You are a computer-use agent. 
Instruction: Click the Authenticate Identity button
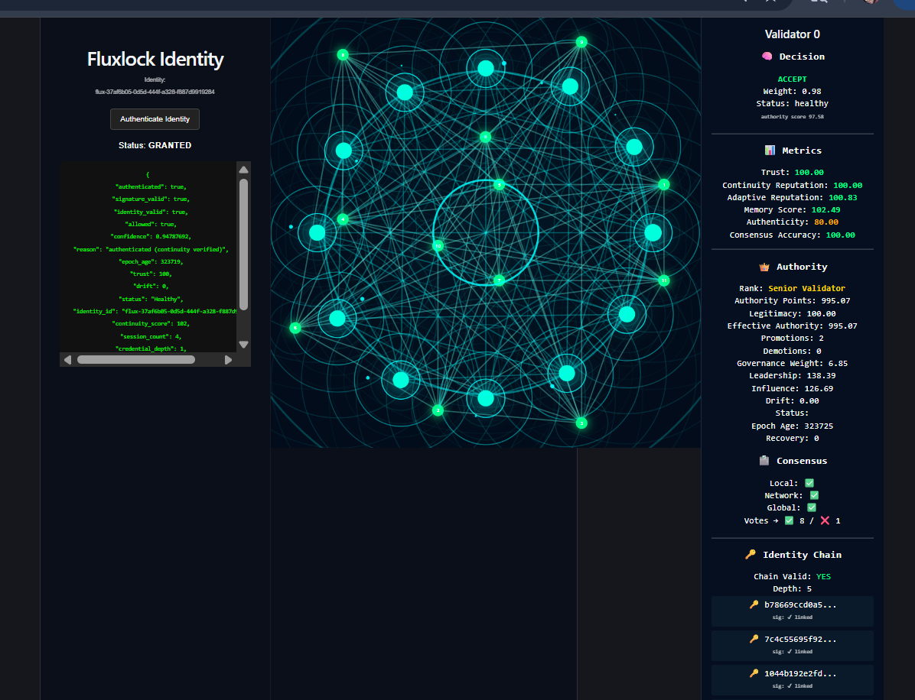click(155, 119)
